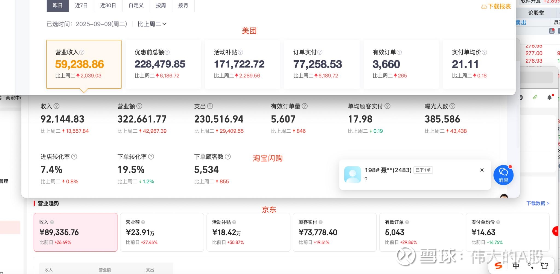The height and width of the screenshot is (274, 560).
Task: Click the help icon beside 单均顾客实付
Action: (387, 106)
